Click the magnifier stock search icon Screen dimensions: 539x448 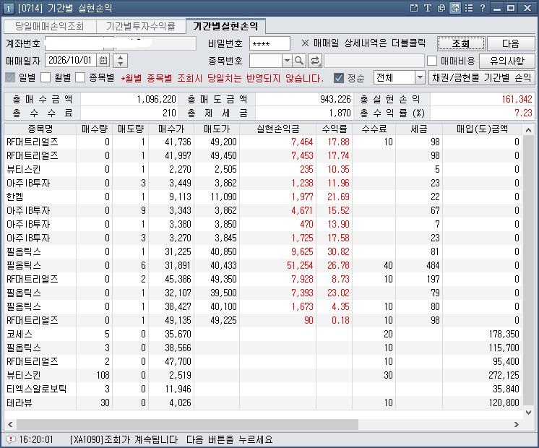click(x=299, y=61)
